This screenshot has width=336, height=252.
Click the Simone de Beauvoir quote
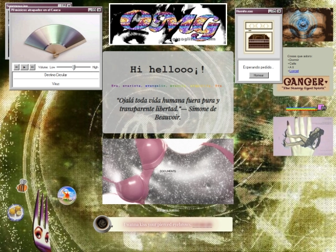click(168, 109)
